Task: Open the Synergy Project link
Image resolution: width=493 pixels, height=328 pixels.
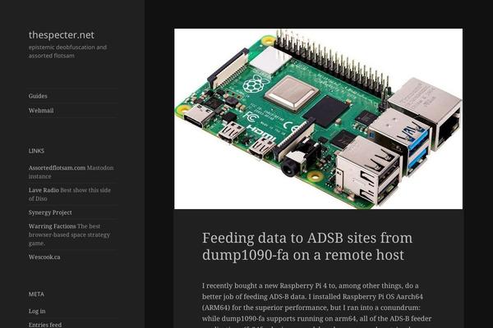Action: pos(50,212)
